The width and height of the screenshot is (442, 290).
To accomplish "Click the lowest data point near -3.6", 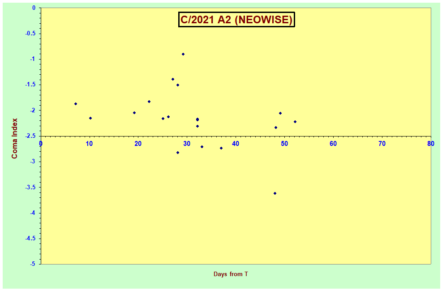I will (x=275, y=193).
